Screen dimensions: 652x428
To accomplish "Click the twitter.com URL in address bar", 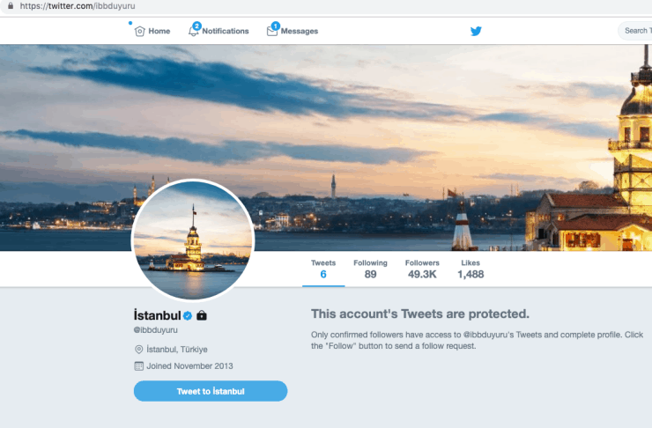I will point(78,6).
